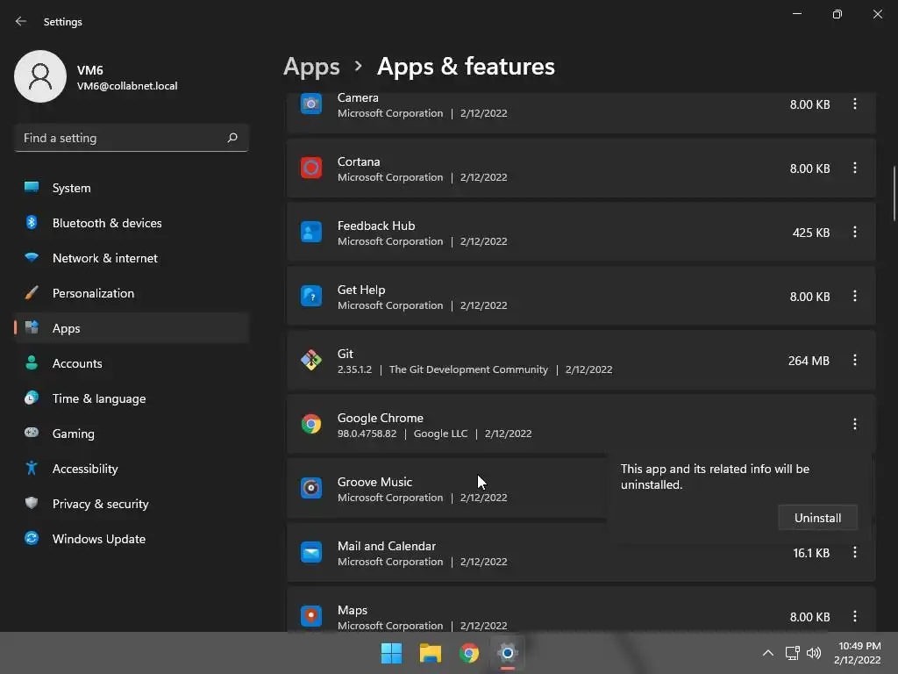898x674 pixels.
Task: Click the Git row size 264 MB
Action: coord(808,361)
